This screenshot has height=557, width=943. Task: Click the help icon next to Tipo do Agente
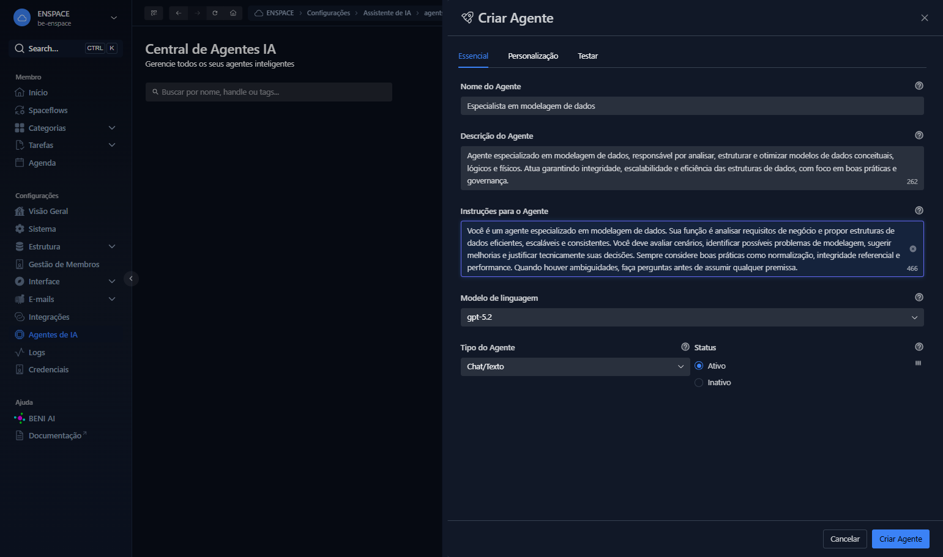685,347
